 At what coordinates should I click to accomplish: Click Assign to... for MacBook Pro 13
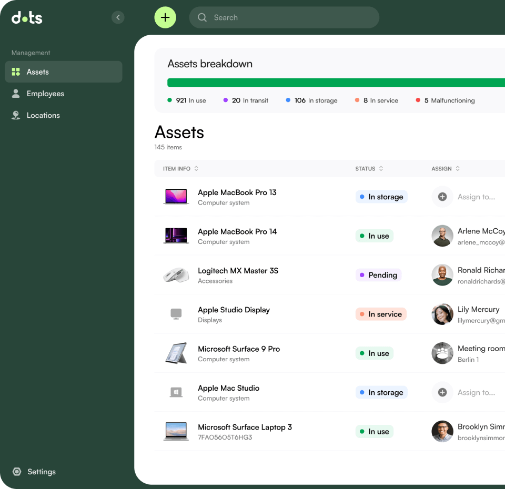pos(477,197)
